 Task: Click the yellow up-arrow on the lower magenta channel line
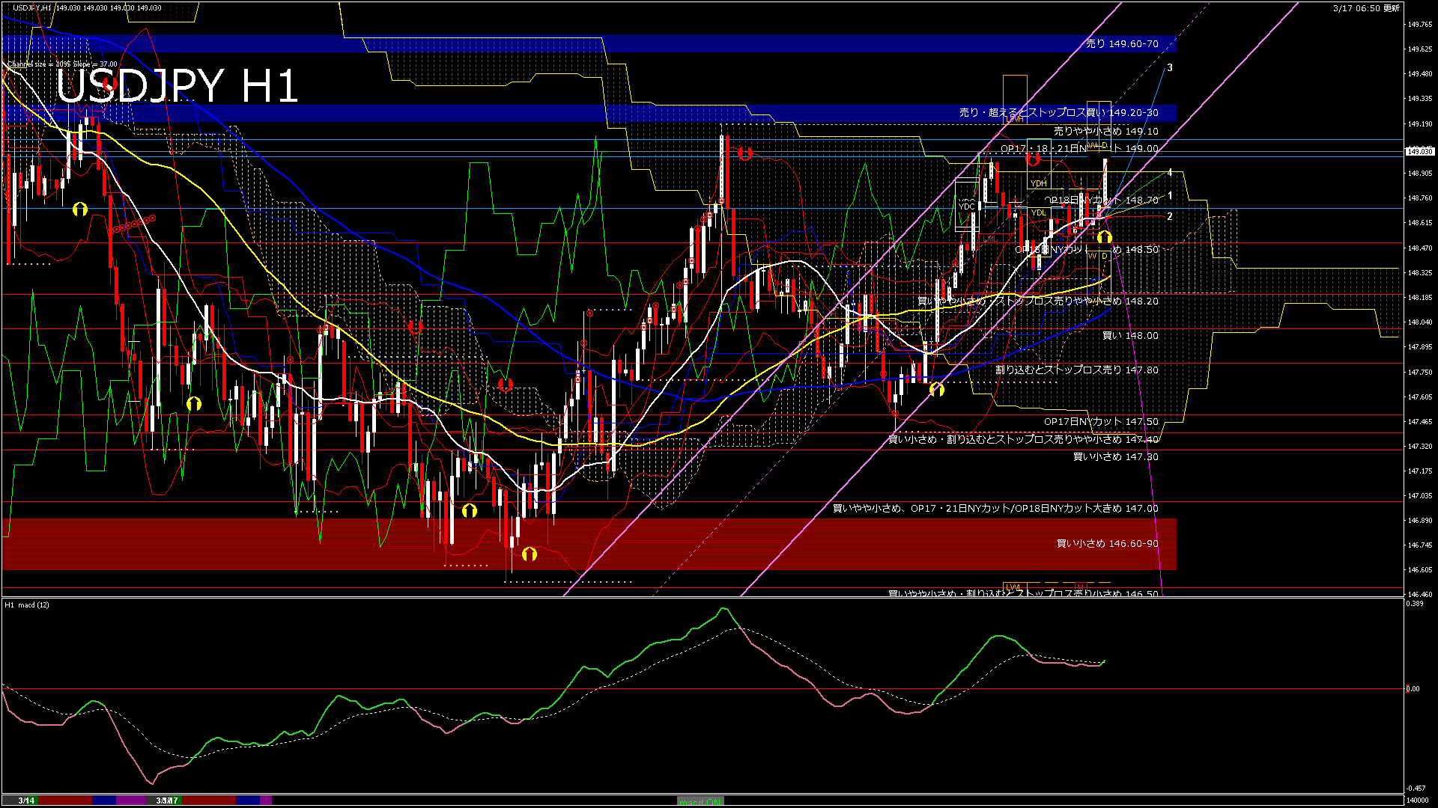click(936, 389)
